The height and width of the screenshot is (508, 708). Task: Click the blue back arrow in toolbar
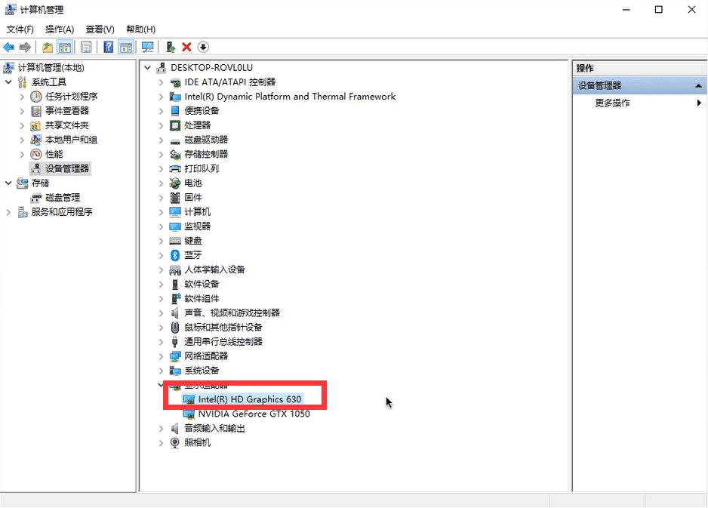pyautogui.click(x=9, y=47)
